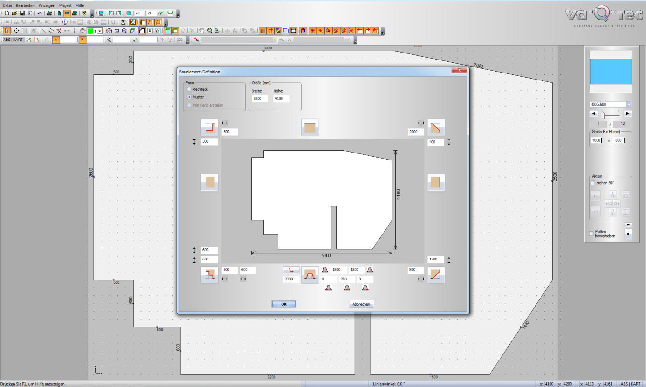This screenshot has width=646, height=387.
Task: Open the Hilfe menu
Action: [x=80, y=5]
